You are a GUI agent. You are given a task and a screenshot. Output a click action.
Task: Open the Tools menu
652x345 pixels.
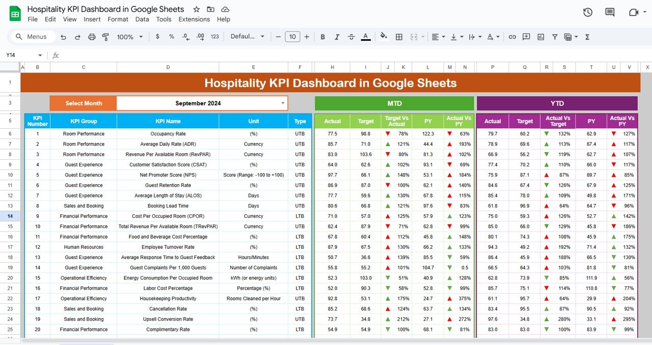coord(164,19)
